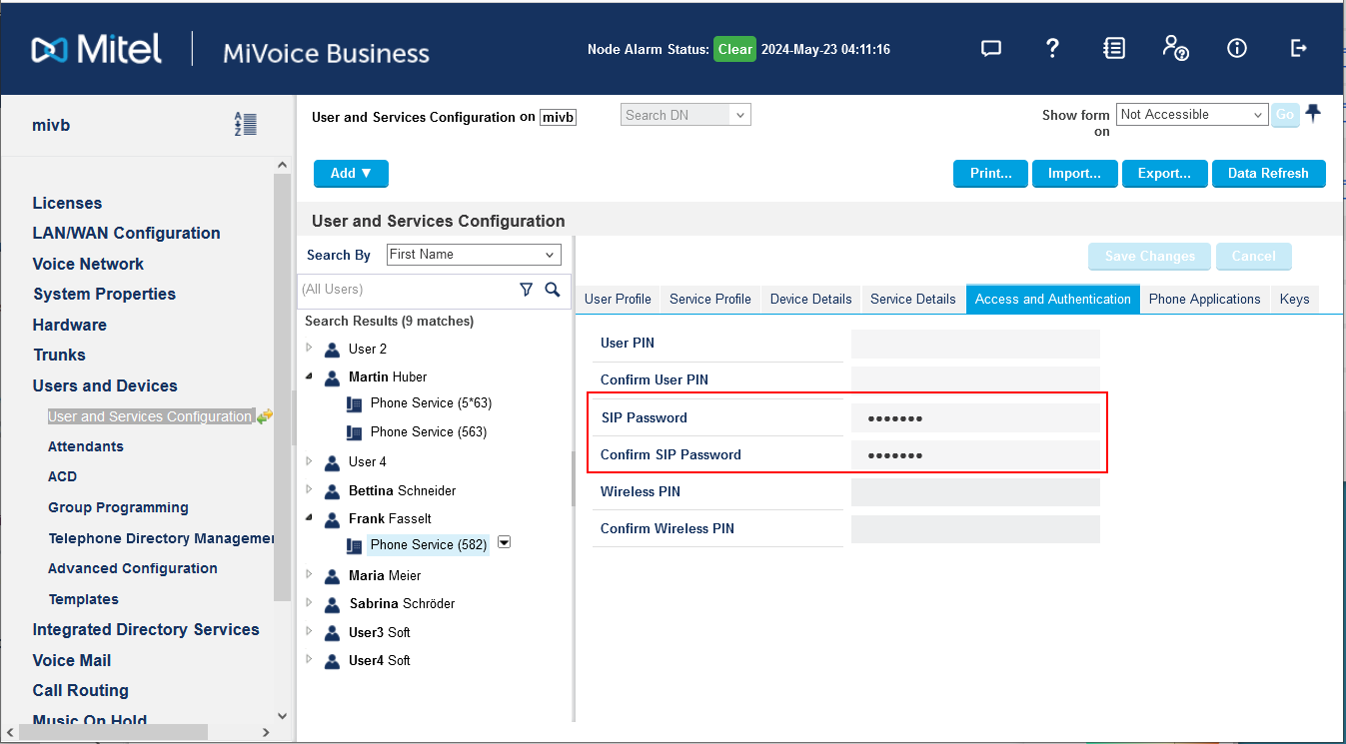Click the filter funnel icon
Screen dimensions: 1346x744
[527, 290]
